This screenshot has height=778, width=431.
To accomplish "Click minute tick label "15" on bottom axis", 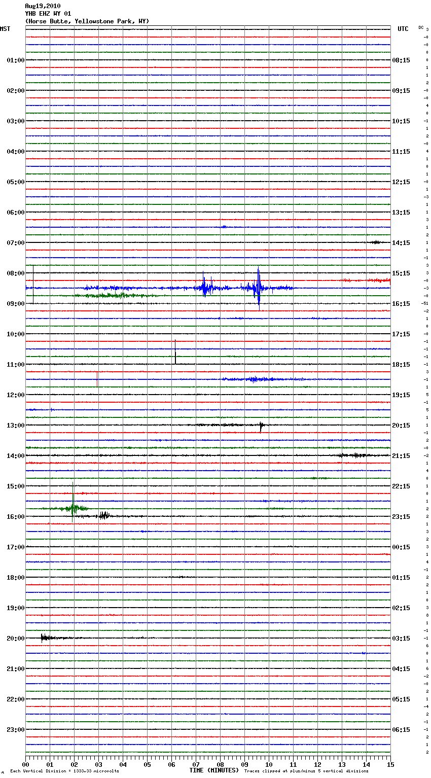I will pyautogui.click(x=390, y=764).
